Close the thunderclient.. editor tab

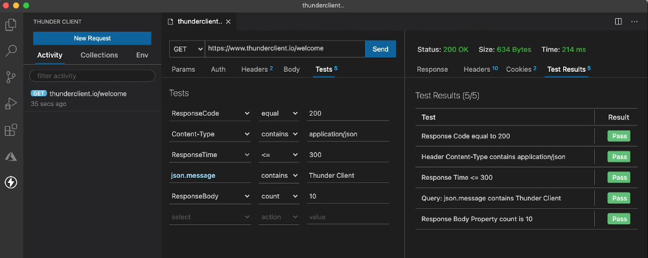pyautogui.click(x=228, y=22)
